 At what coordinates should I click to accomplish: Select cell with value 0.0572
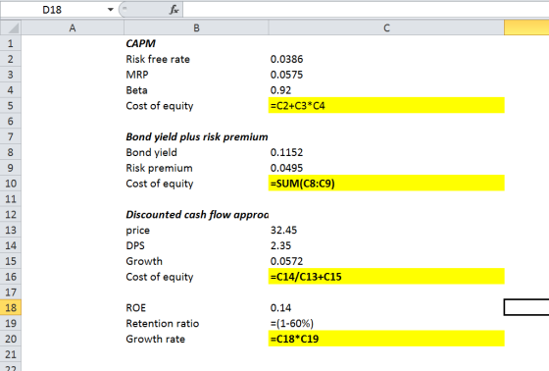[x=386, y=261]
